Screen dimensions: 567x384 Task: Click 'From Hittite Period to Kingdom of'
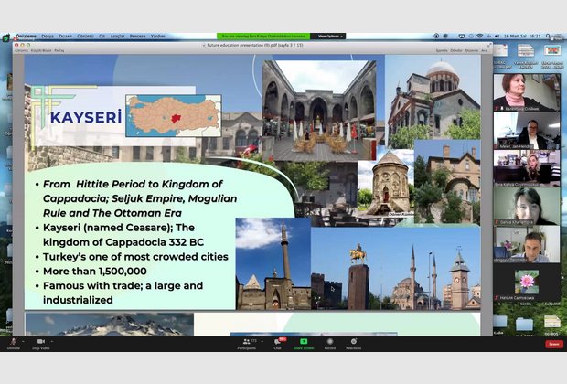133,184
